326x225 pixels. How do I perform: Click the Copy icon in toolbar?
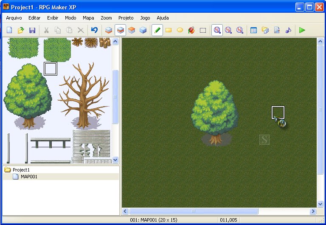58,30
